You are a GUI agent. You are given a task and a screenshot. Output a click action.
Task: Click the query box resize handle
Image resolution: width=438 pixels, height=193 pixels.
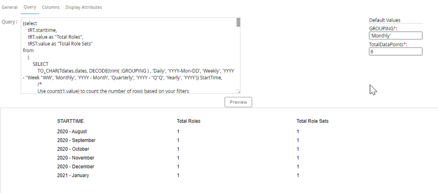coord(238,92)
